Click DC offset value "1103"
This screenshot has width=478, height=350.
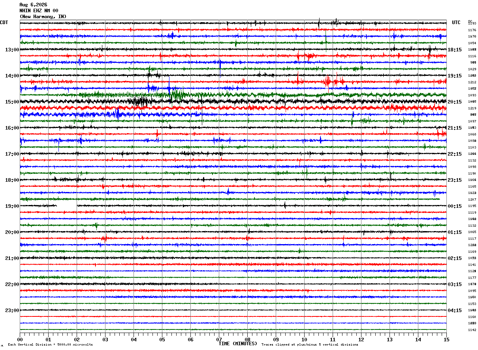click(472, 147)
